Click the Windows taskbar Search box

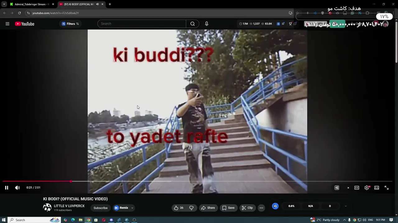click(x=34, y=220)
